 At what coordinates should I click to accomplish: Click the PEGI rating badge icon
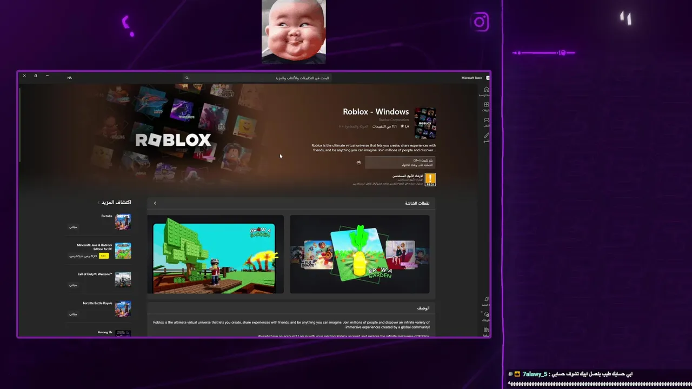tap(430, 179)
